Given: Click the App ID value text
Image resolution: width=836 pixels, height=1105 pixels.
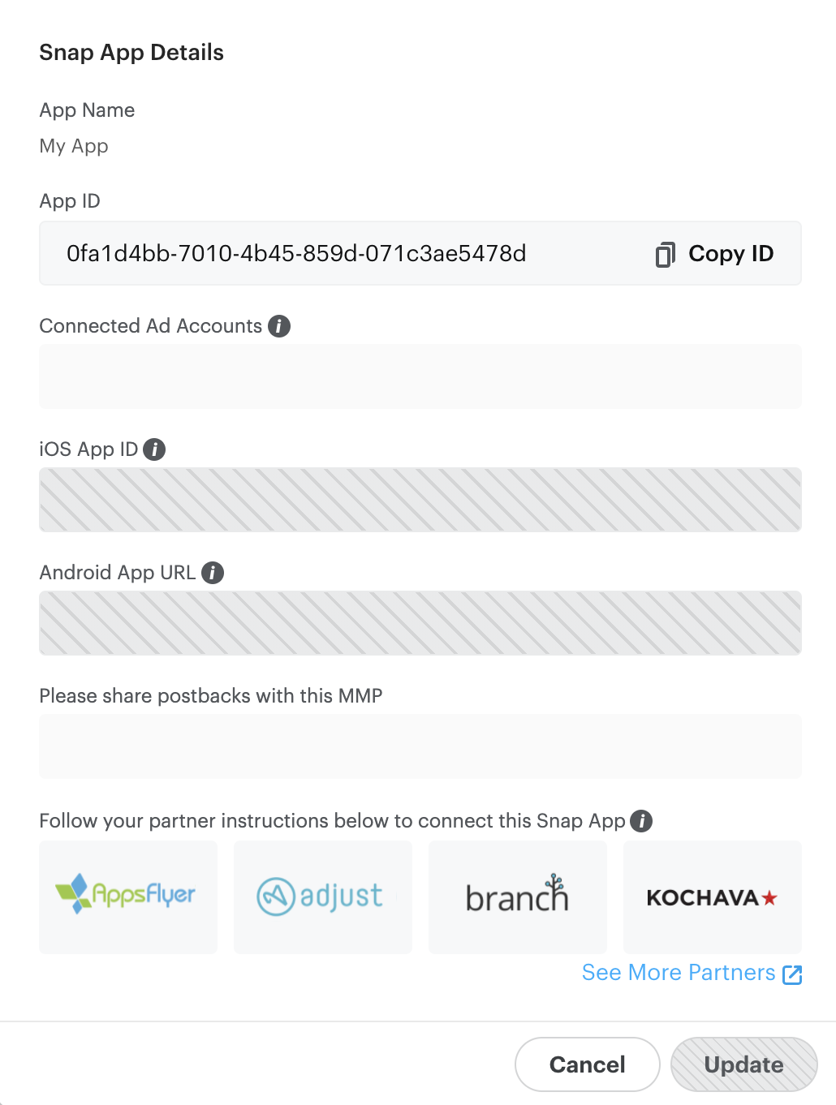Looking at the screenshot, I should (296, 254).
